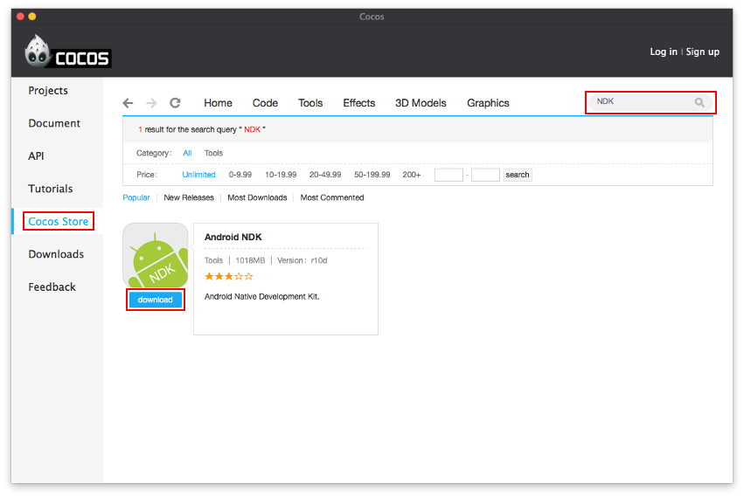
Task: Click the star rating of Android NDK
Action: 229,276
